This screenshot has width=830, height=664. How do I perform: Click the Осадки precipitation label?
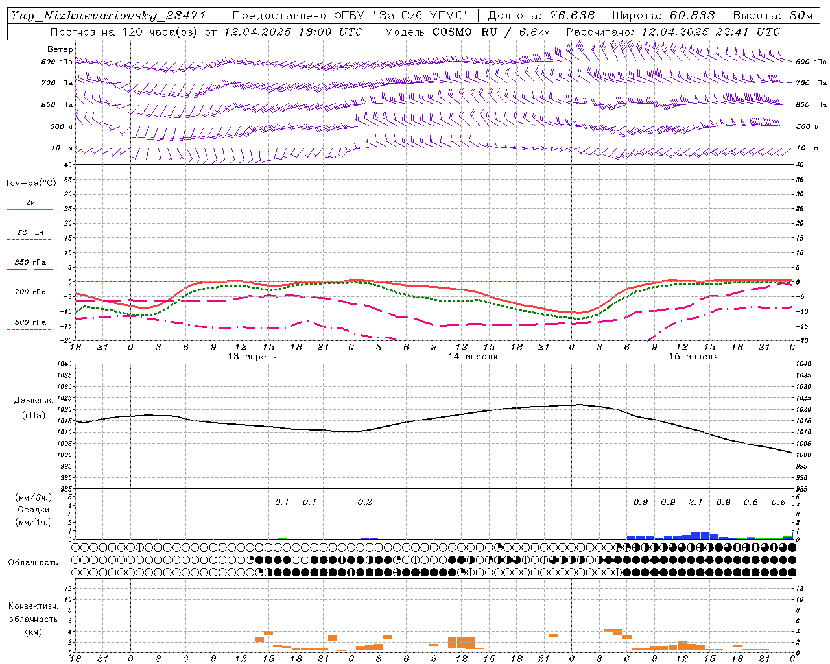[x=34, y=510]
